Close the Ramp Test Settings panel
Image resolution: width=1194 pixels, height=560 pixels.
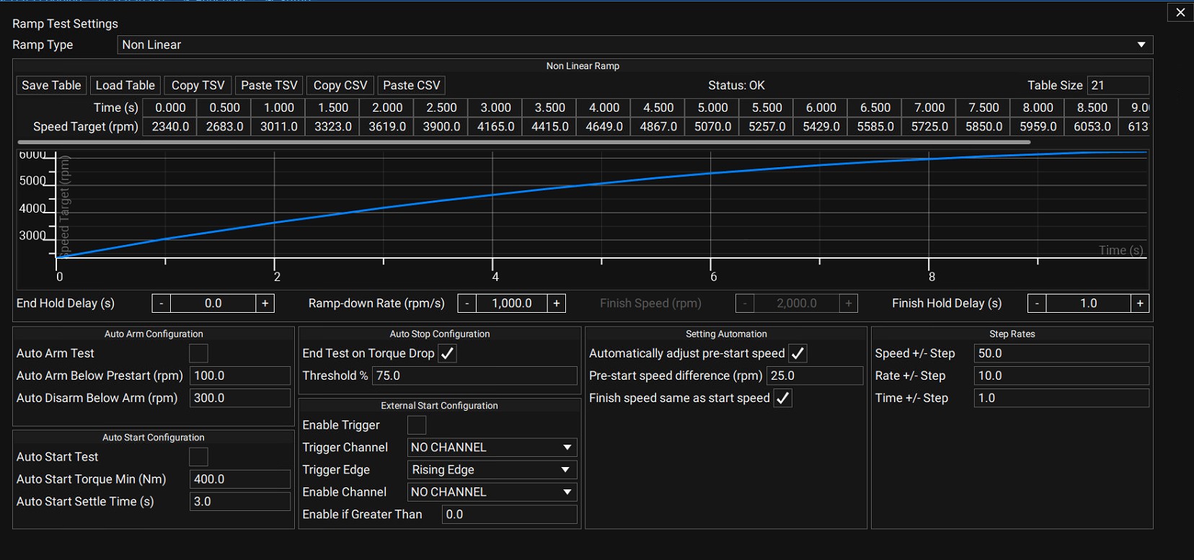click(x=1180, y=12)
